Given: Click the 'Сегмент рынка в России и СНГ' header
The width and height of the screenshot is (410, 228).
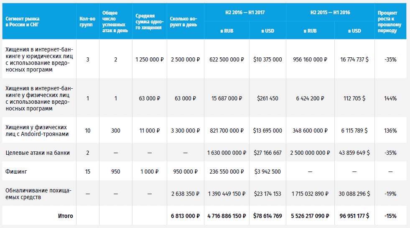Looking at the screenshot, I should click(x=23, y=22).
